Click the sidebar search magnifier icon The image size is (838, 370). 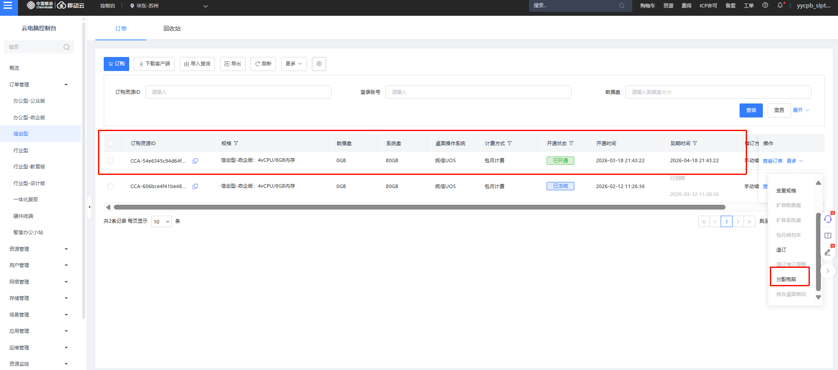coord(66,47)
